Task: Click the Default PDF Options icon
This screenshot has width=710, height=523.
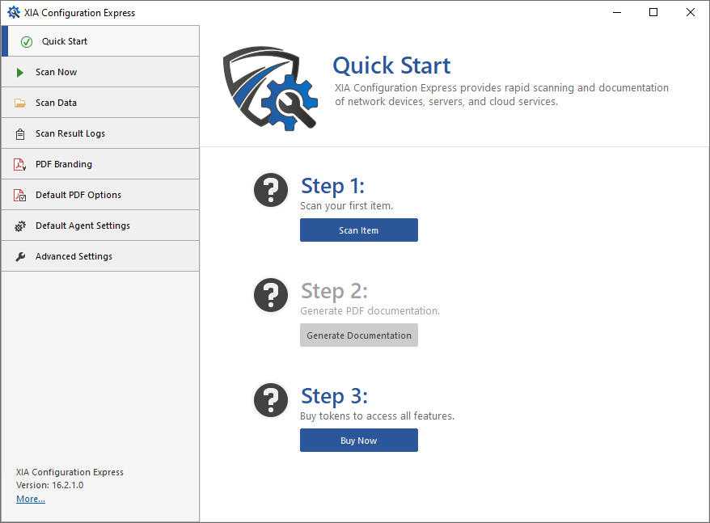Action: (20, 195)
